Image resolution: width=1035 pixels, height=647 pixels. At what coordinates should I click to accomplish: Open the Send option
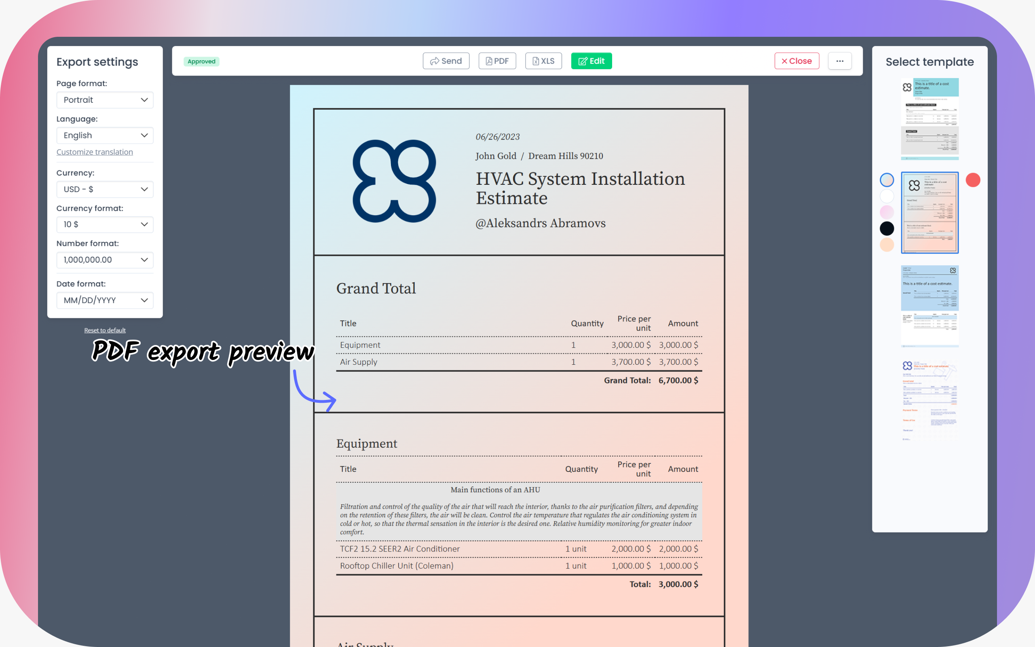pos(446,61)
